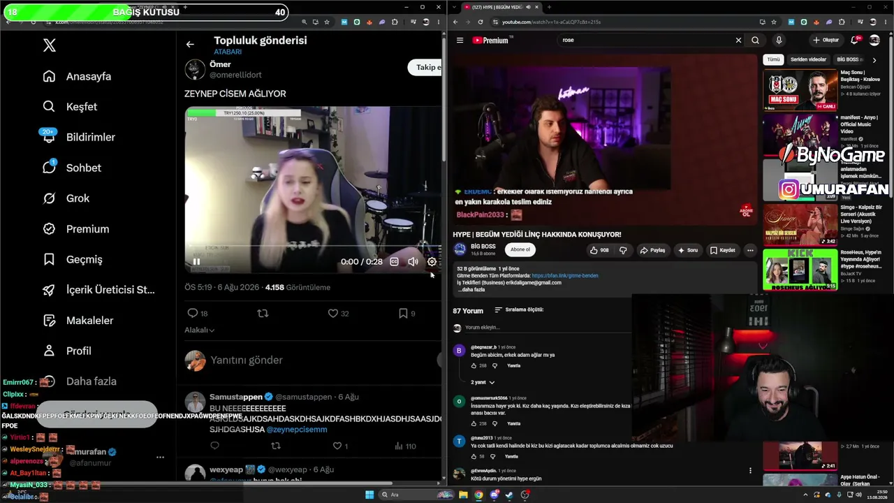Open a new tab in YouTube window

click(549, 7)
